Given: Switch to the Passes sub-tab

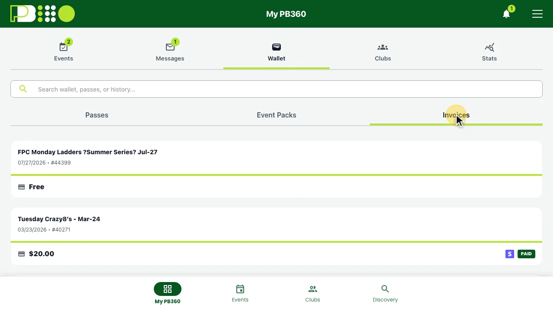Looking at the screenshot, I should [x=97, y=115].
